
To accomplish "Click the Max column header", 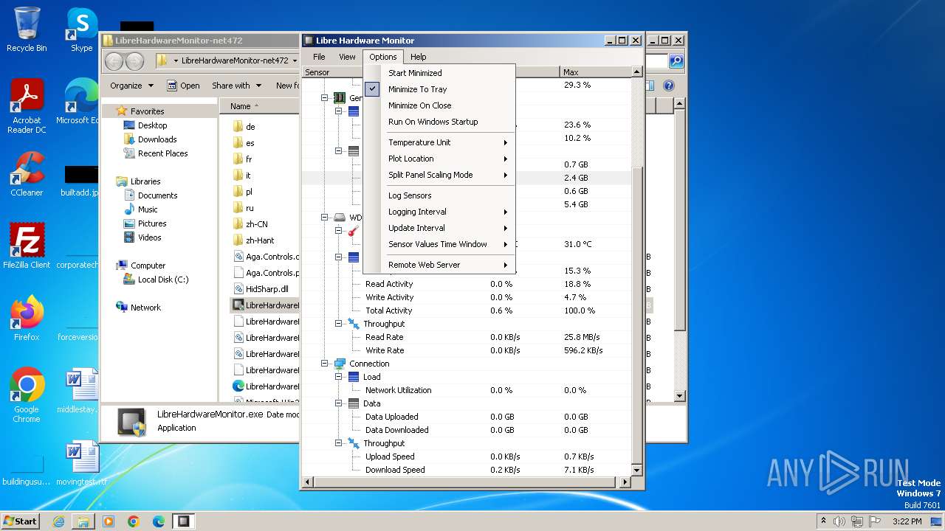I will coord(595,72).
